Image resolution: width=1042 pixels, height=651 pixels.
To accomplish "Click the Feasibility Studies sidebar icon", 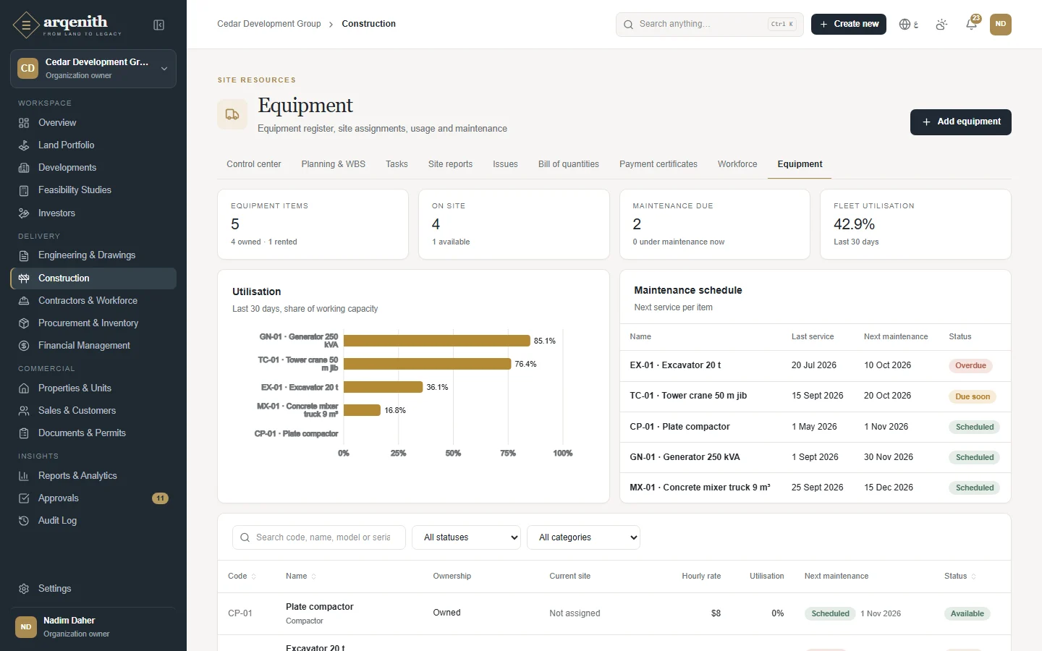I will click(24, 190).
